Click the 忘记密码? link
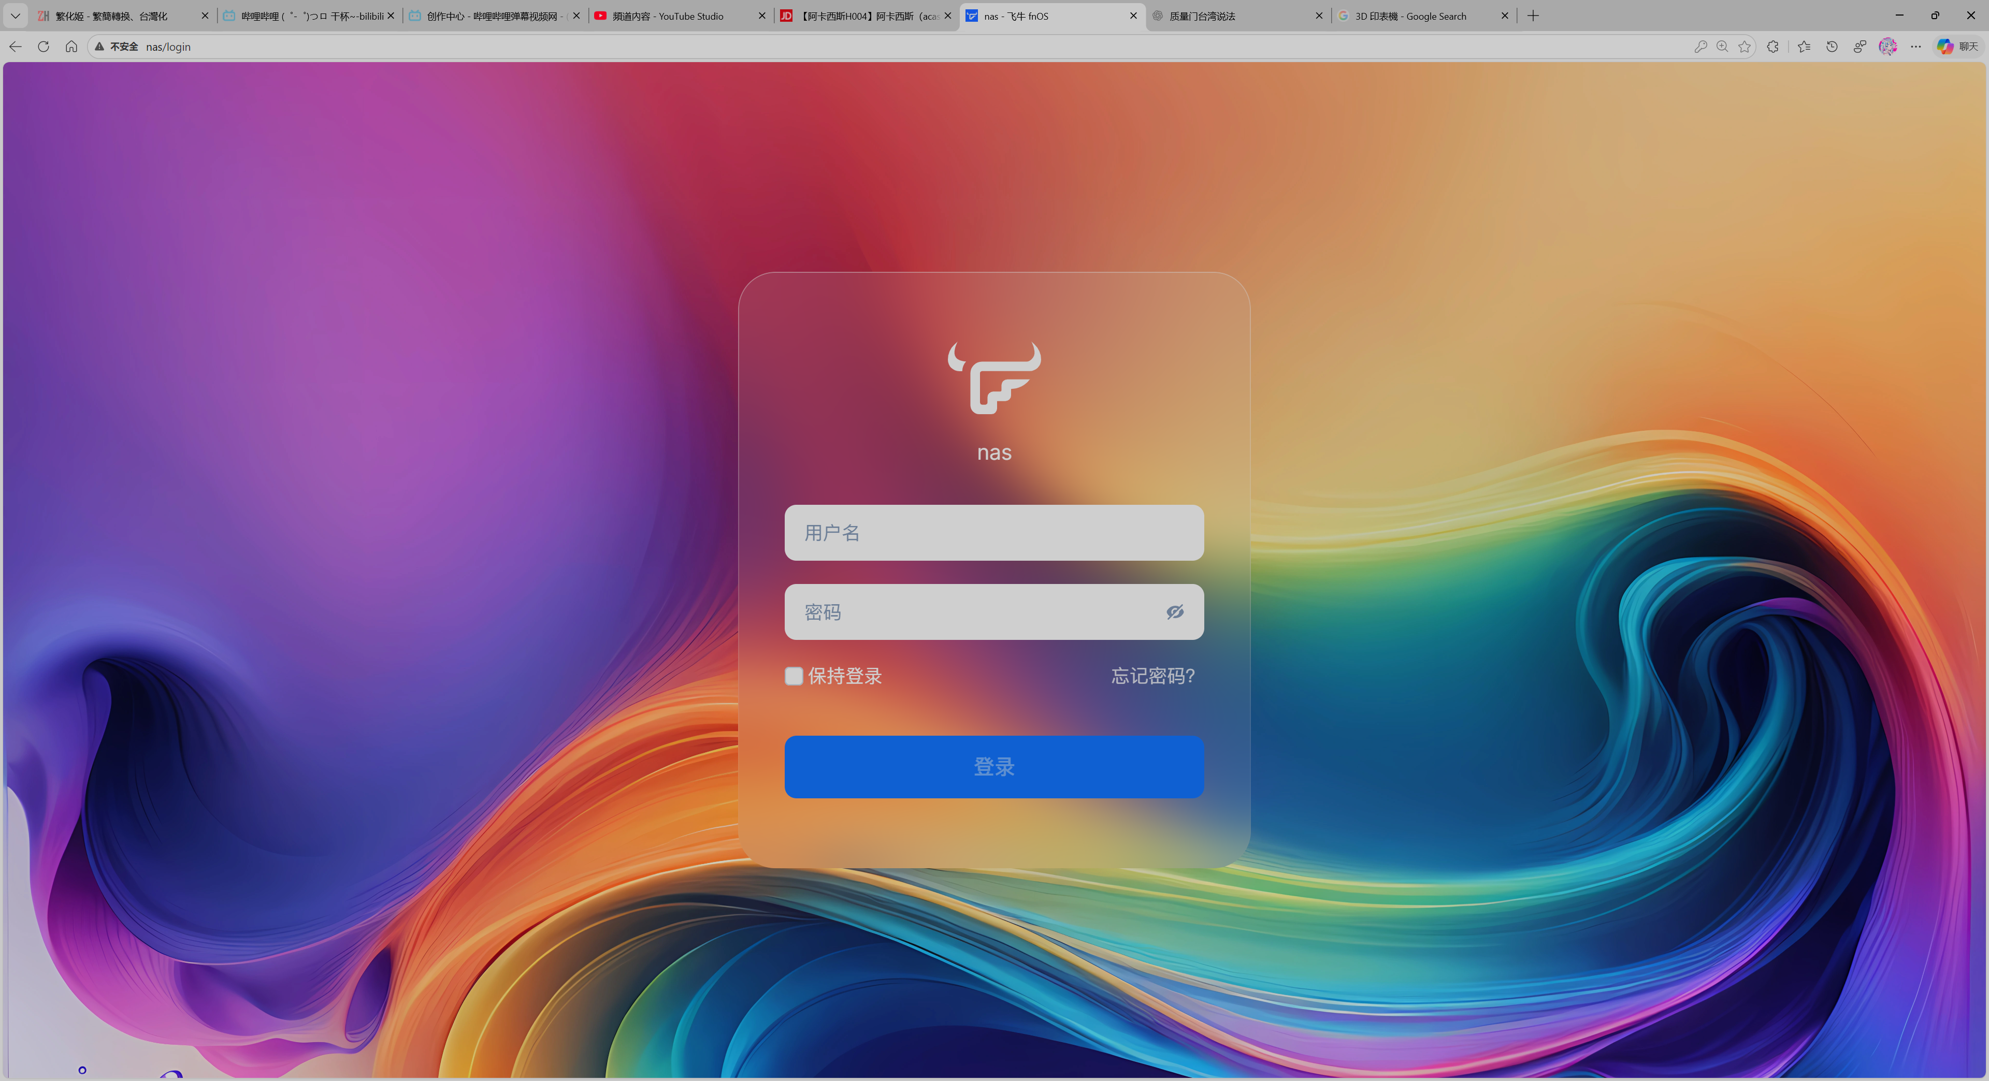This screenshot has height=1081, width=1989. [1153, 676]
